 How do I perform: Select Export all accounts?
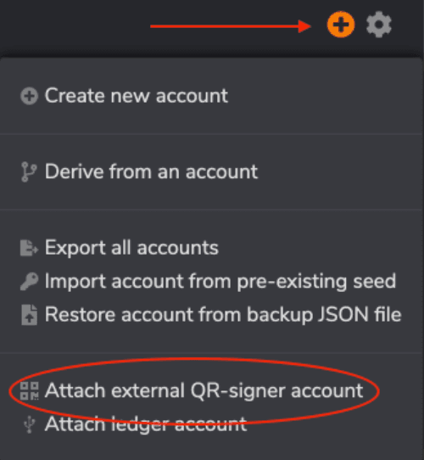click(131, 248)
